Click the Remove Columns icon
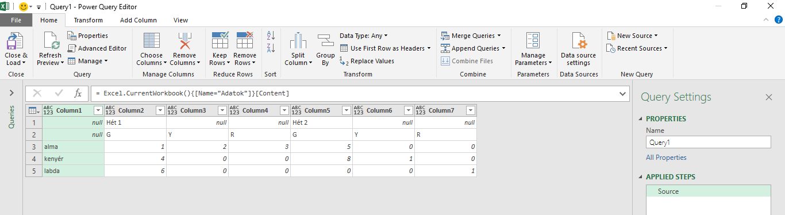 coord(184,41)
